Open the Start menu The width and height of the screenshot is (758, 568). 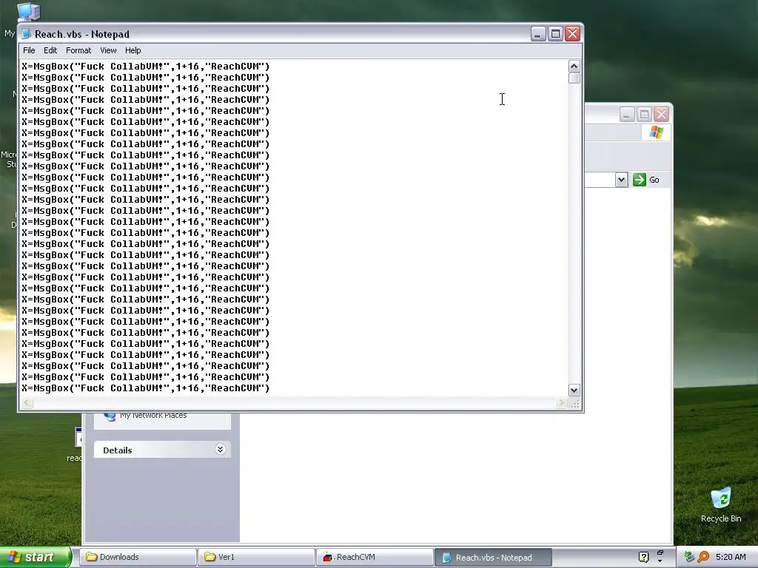coord(36,557)
